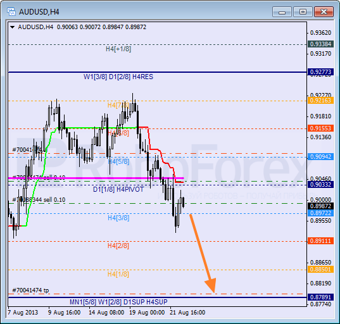Image resolution: width=340 pixels, height=324 pixels.
Task: Minimize the AUDUSD,H4 chart window
Action: 282,12
